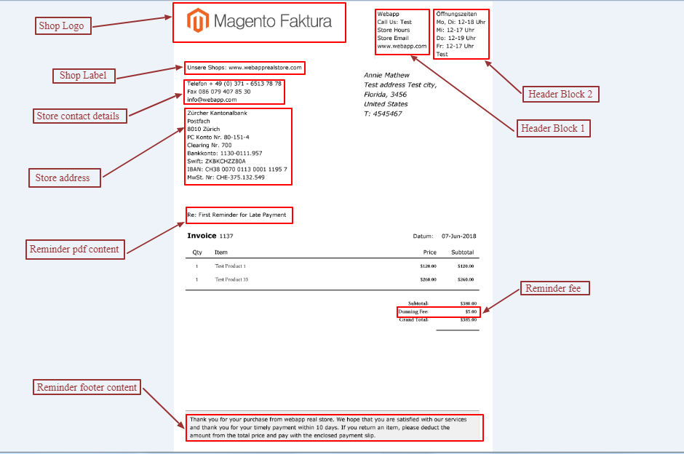Open the www.webapp.com link in header block
The width and height of the screenshot is (684, 454).
click(x=402, y=46)
